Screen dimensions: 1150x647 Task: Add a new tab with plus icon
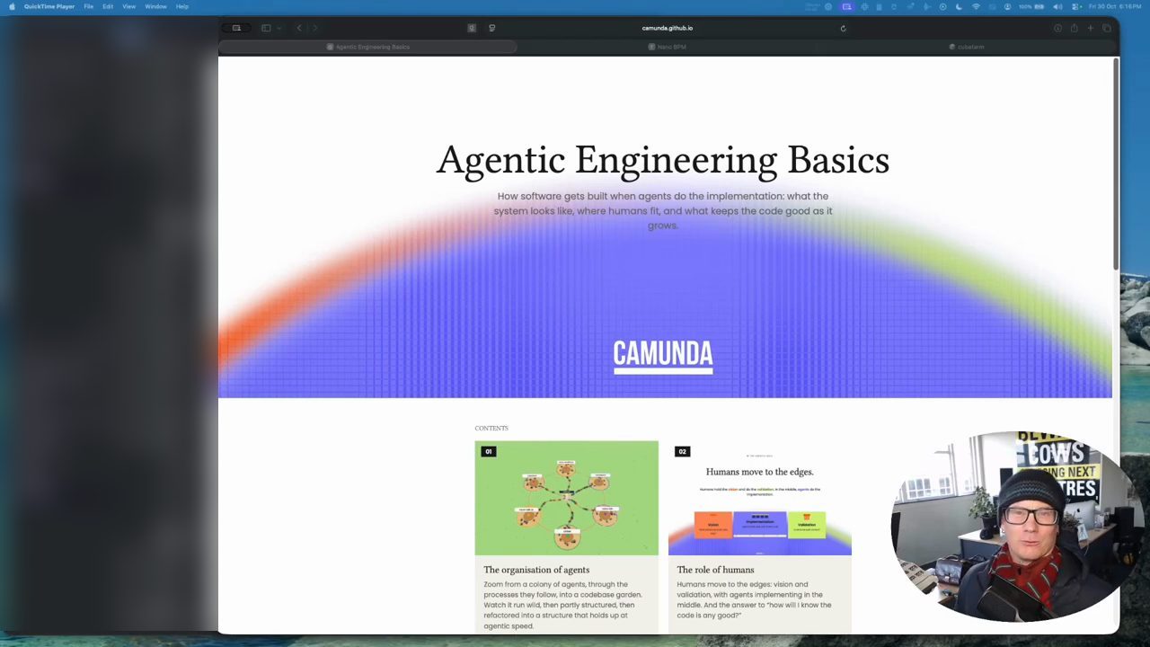click(1091, 28)
